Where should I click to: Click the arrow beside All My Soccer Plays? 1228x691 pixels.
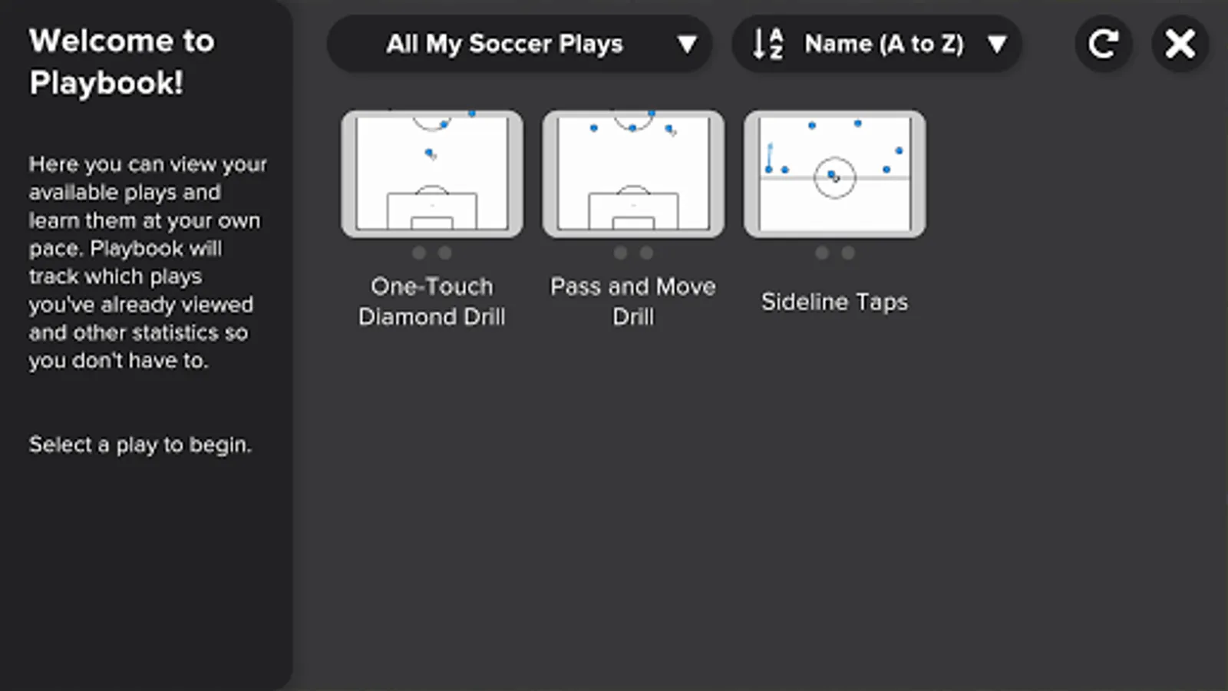click(x=687, y=44)
